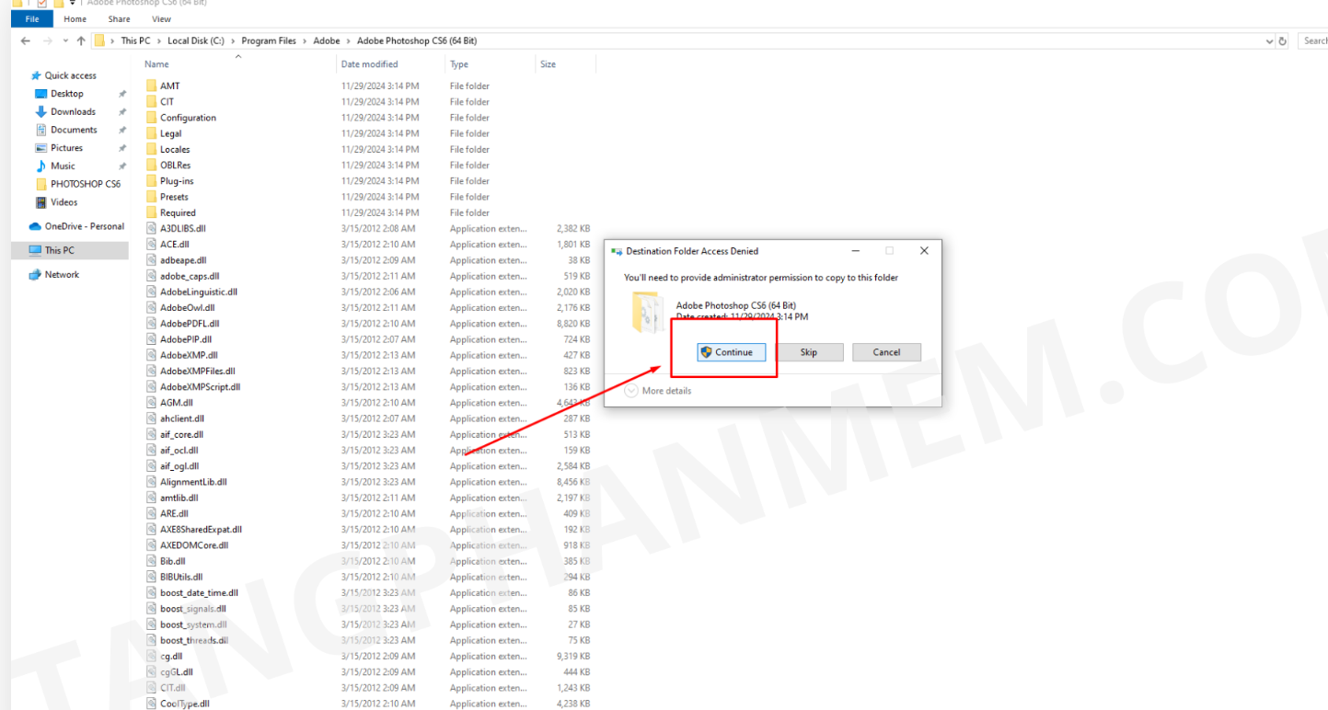Open the File menu
The height and width of the screenshot is (710, 1328).
32,18
